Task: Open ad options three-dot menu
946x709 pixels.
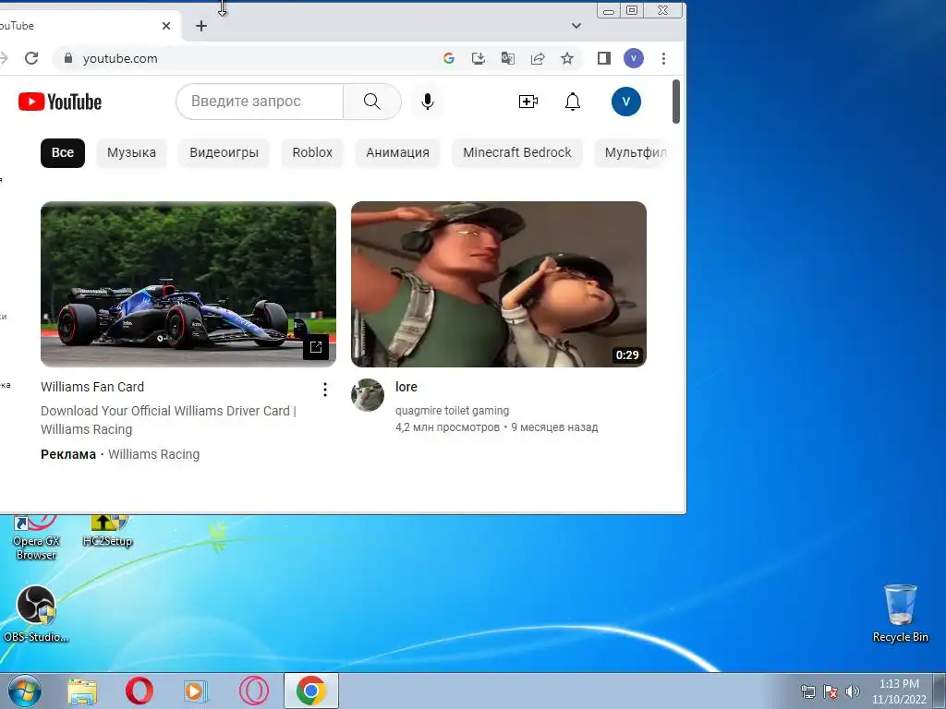Action: pos(325,390)
